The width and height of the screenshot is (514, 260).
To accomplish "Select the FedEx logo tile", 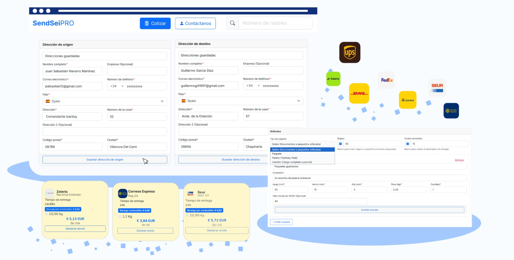I will click(x=386, y=80).
